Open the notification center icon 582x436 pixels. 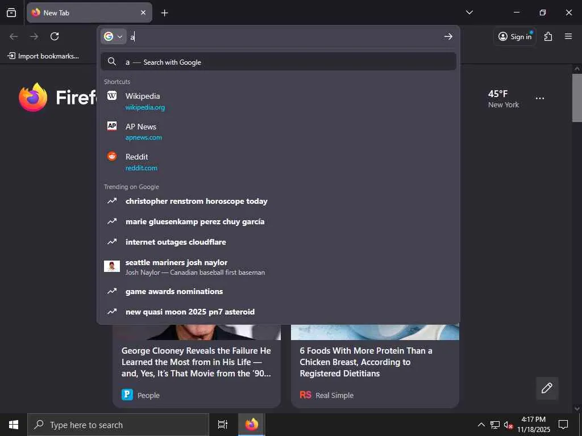tap(563, 425)
